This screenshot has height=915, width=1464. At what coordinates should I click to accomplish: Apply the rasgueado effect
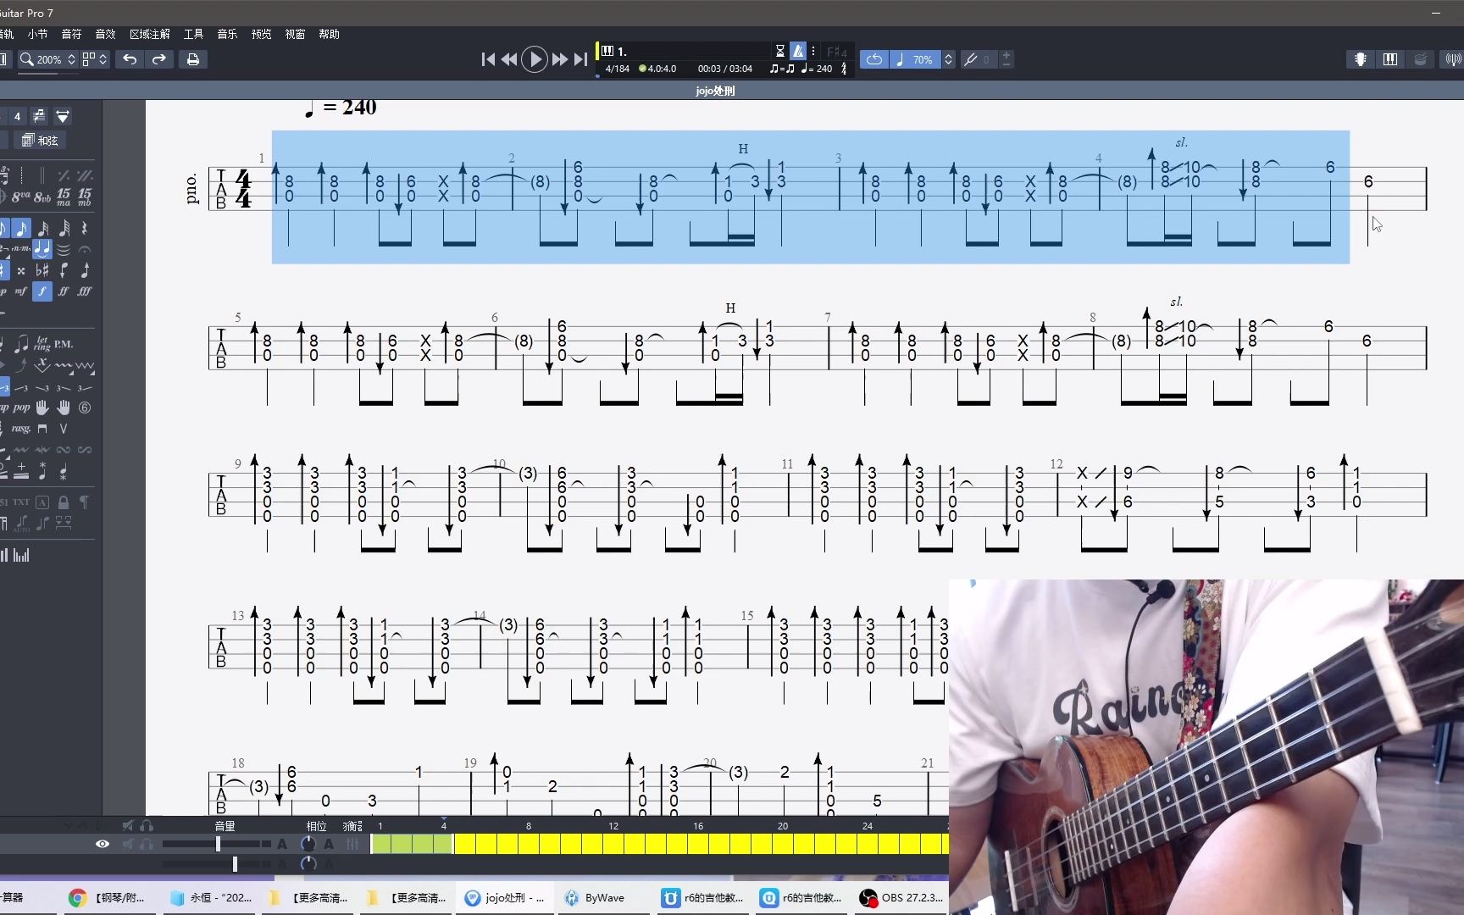coord(21,429)
